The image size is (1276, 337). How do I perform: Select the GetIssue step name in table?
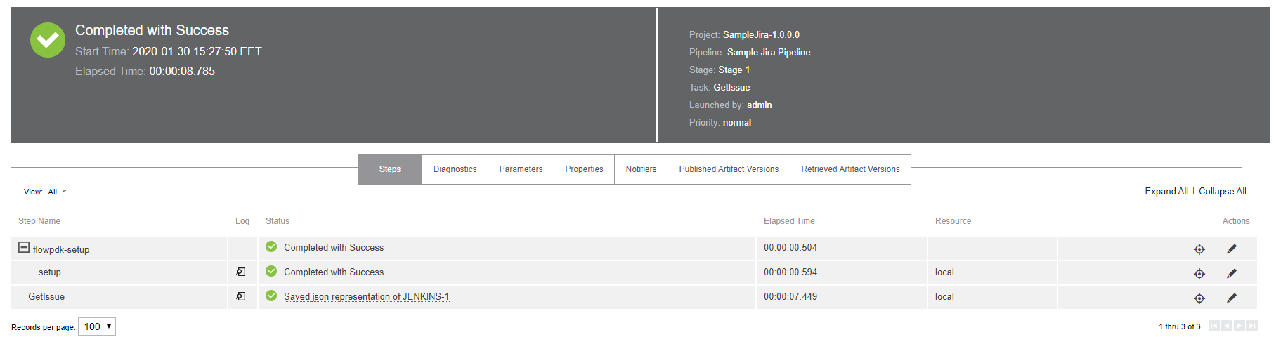click(x=46, y=296)
